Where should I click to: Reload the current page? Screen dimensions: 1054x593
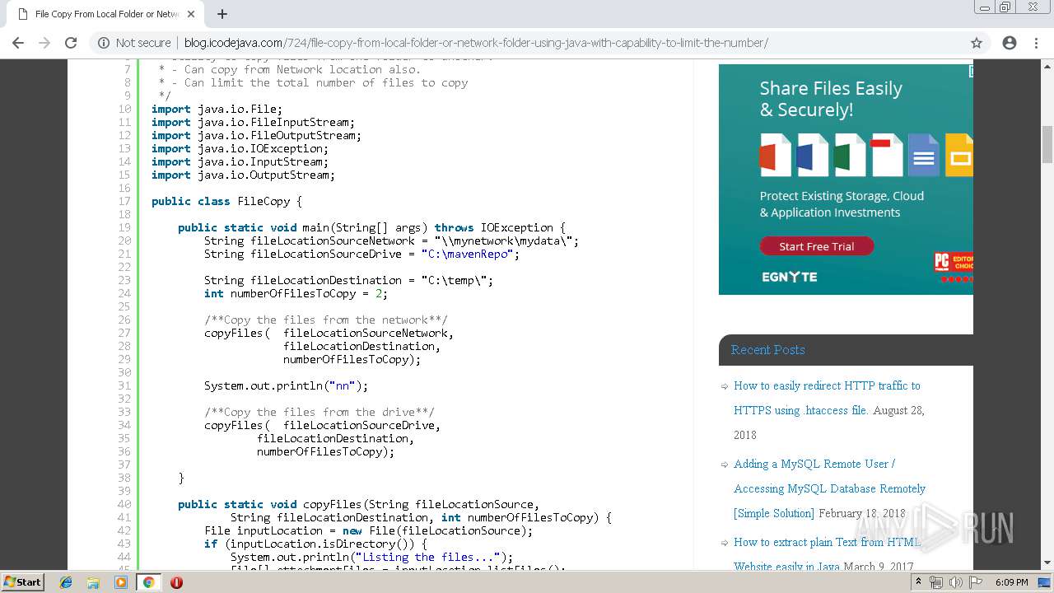click(x=71, y=43)
